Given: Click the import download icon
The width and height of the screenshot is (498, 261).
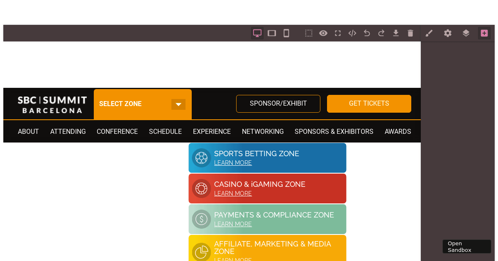Looking at the screenshot, I should [x=396, y=33].
